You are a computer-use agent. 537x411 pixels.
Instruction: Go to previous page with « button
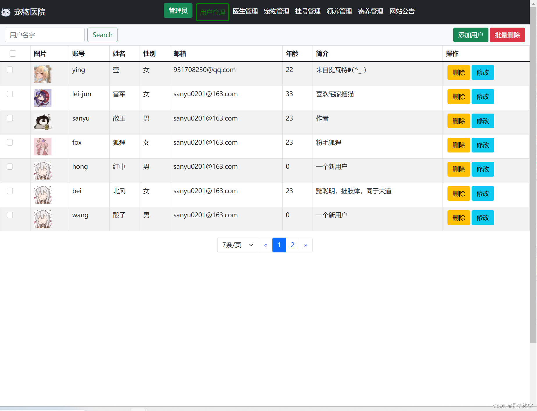pyautogui.click(x=266, y=245)
